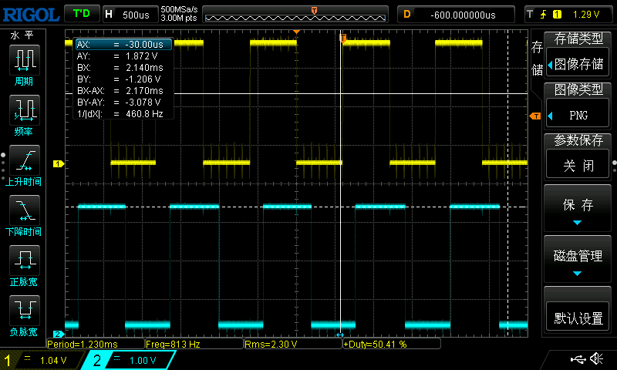The width and height of the screenshot is (617, 370).
Task: Click the channel 2 scale 1.00 V
Action: 143,360
